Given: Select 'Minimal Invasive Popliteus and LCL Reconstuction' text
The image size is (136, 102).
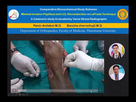Looking at the screenshot, I should [54, 14].
